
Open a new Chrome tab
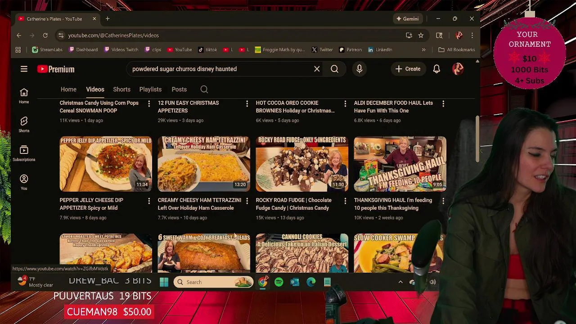(x=108, y=18)
